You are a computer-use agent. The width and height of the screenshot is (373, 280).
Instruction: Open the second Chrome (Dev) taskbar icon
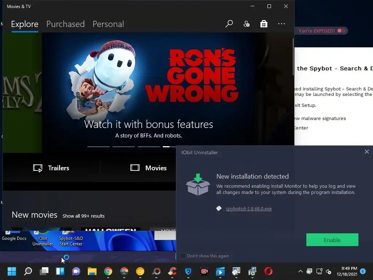(124, 271)
